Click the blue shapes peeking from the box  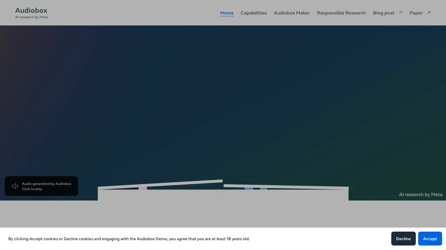tap(256, 188)
